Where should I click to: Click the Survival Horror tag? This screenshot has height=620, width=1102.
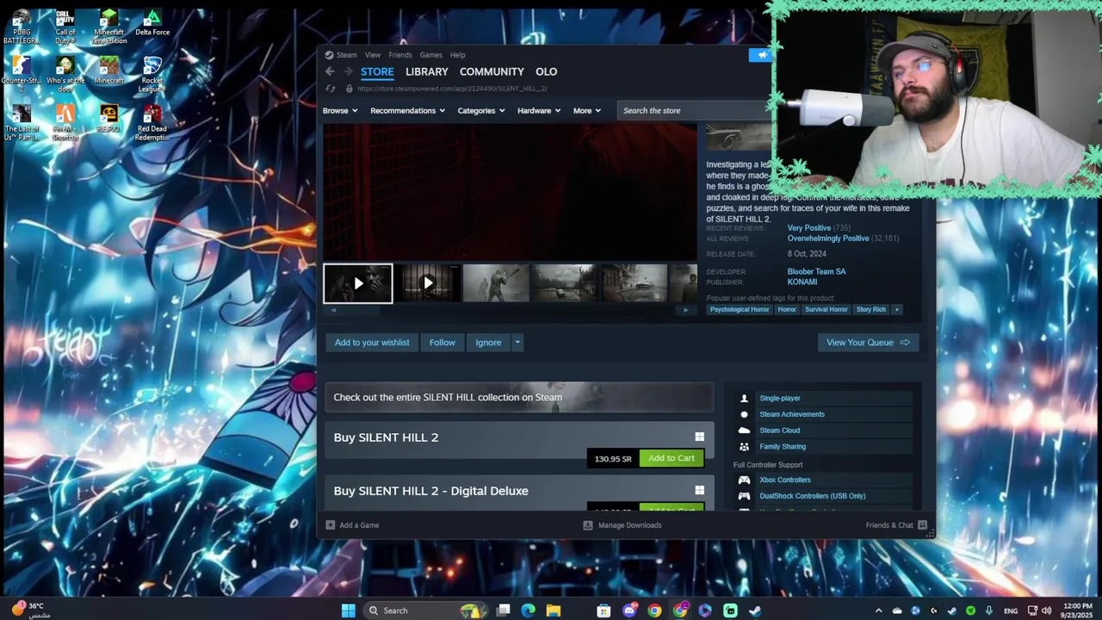pyautogui.click(x=826, y=309)
